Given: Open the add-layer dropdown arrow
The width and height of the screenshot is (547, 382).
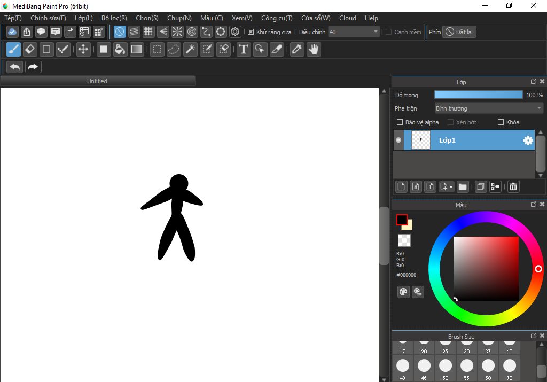Looking at the screenshot, I should pos(451,187).
